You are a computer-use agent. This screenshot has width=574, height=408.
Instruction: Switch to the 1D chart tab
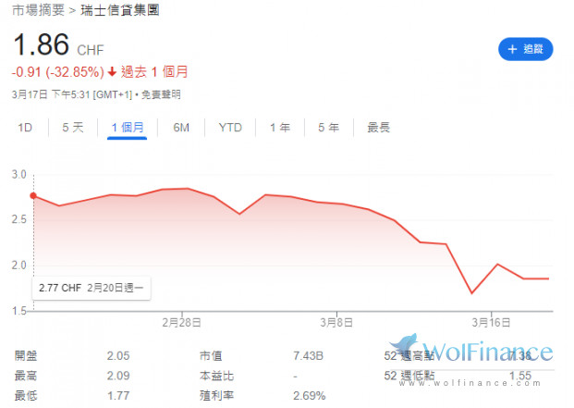(x=25, y=128)
